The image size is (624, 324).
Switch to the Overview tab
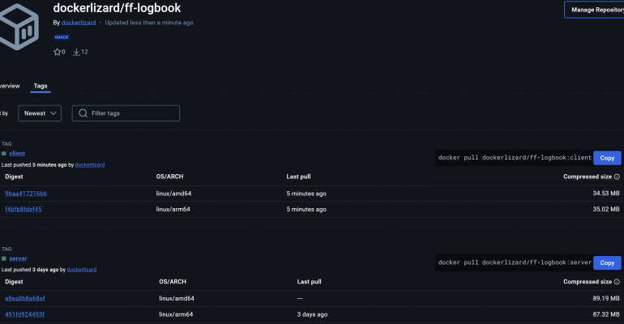pyautogui.click(x=10, y=86)
